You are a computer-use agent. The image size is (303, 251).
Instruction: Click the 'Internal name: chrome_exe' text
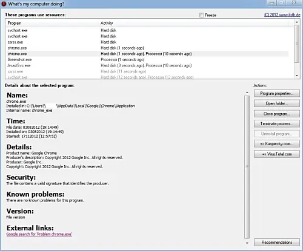click(29, 111)
